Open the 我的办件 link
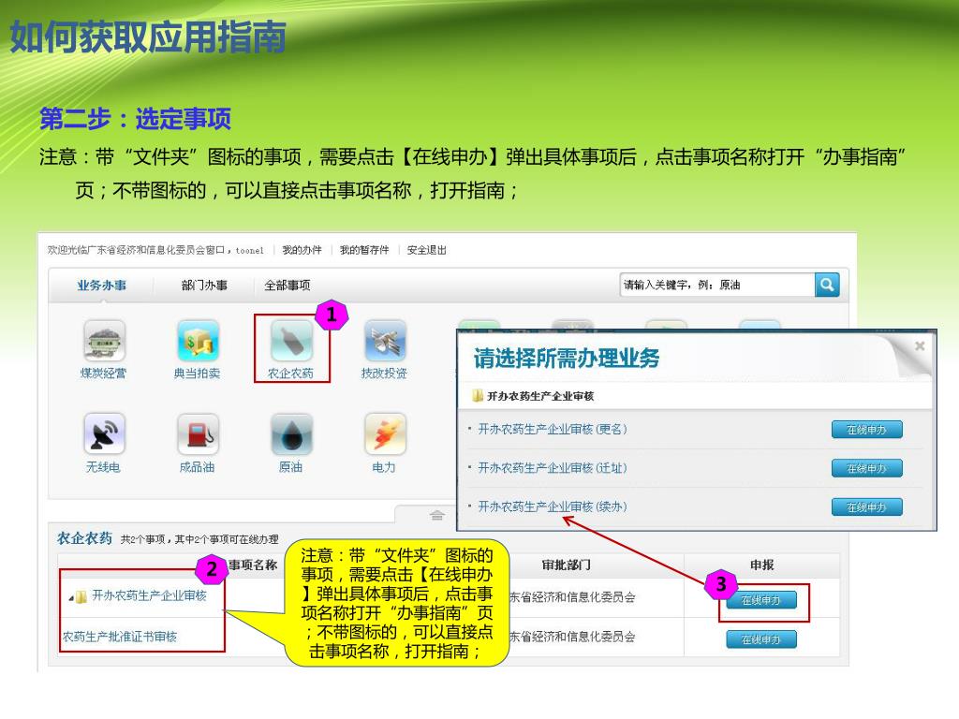The width and height of the screenshot is (959, 719). 302,250
